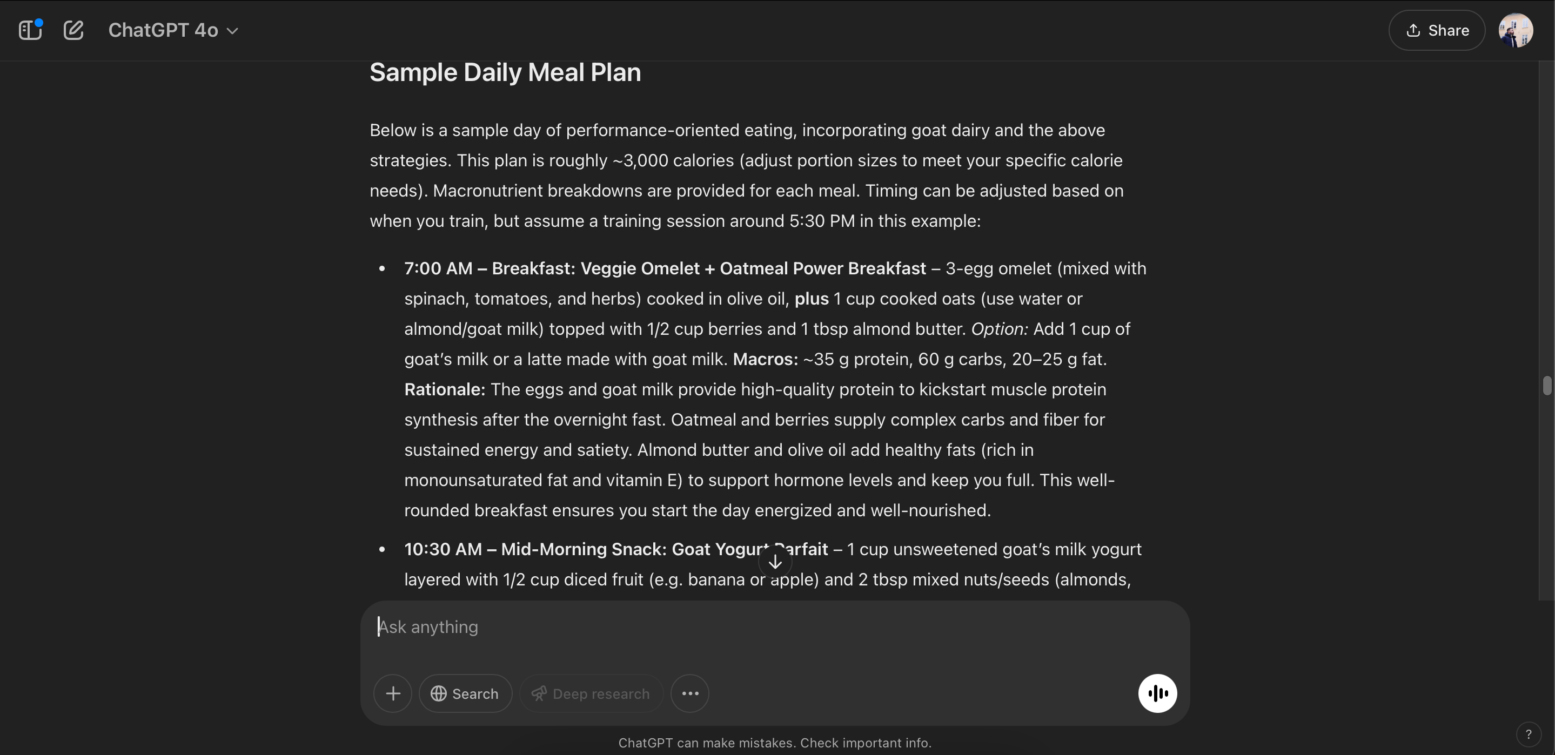Click the user profile avatar icon
The image size is (1555, 755).
(1514, 30)
